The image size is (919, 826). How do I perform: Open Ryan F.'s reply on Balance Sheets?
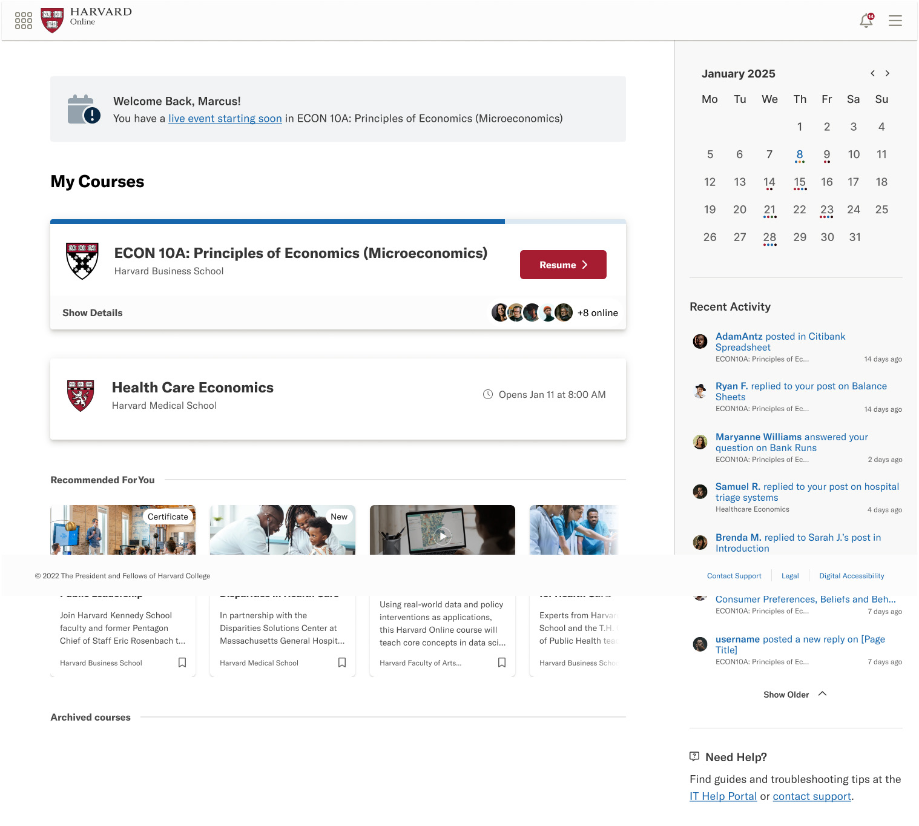pos(801,392)
